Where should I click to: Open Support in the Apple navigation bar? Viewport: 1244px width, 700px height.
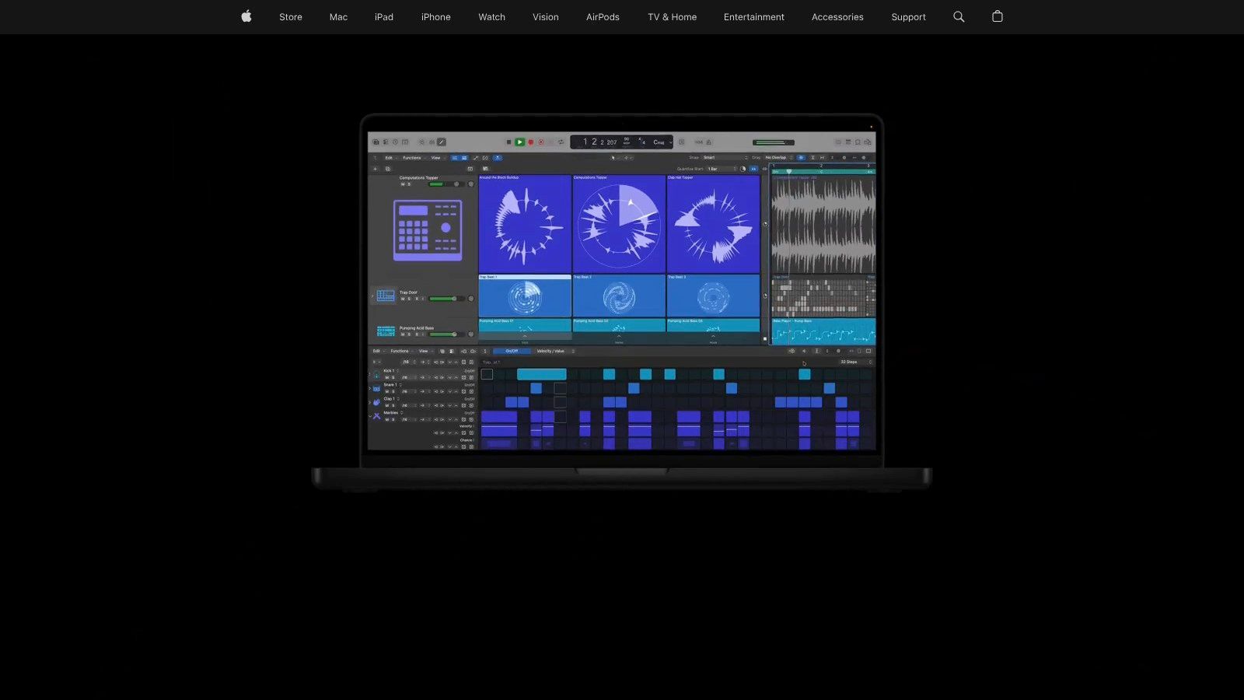point(908,16)
